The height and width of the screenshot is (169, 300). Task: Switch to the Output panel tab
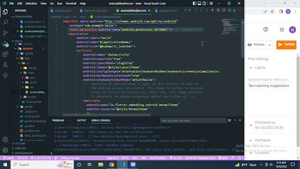[x=82, y=120]
